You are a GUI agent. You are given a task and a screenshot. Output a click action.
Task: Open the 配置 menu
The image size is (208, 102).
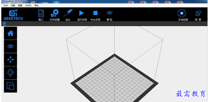pyautogui.click(x=20, y=6)
